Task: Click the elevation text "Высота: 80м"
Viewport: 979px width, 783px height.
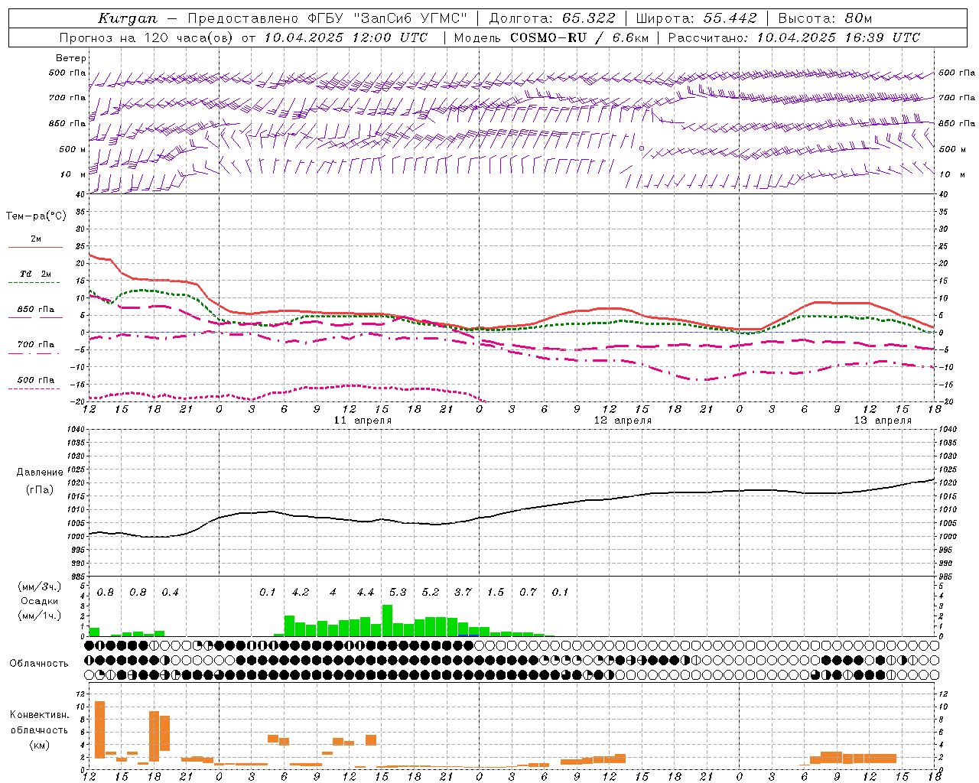Action: point(825,18)
